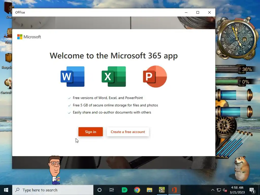
Task: Open the This PC desktop icon
Action: pos(8,36)
